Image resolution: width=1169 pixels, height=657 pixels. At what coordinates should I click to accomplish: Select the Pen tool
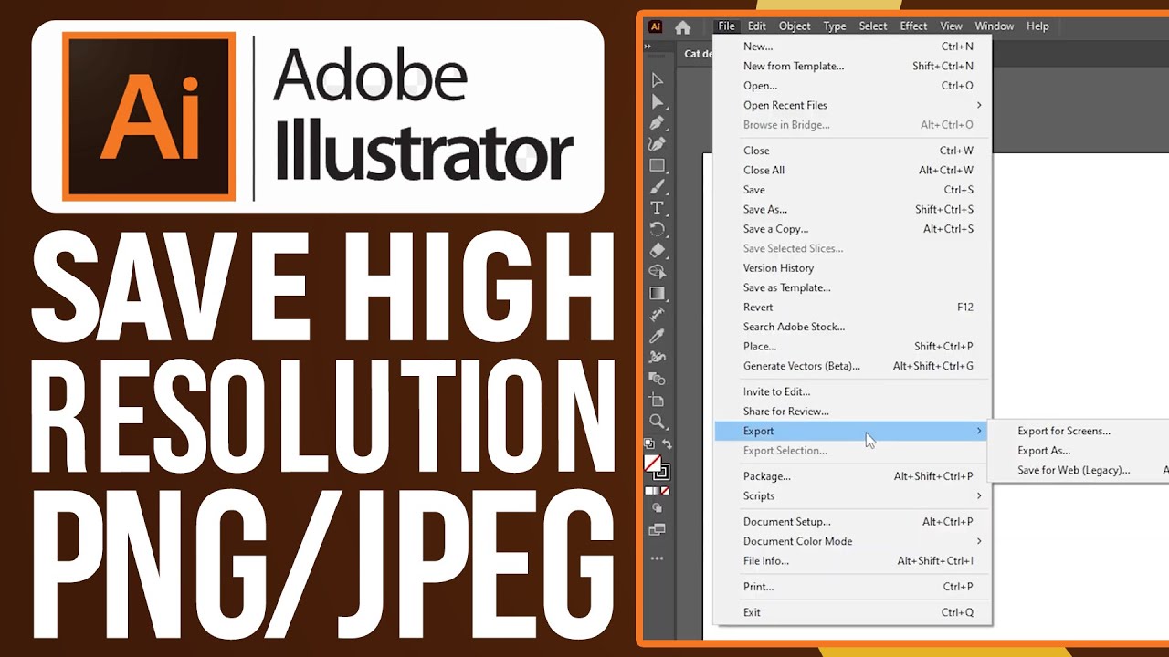click(657, 122)
